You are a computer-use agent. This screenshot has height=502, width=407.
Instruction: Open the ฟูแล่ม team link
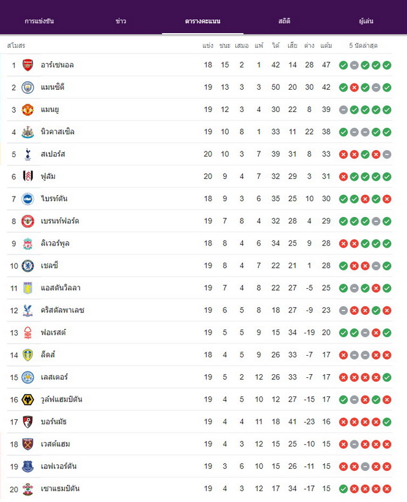(48, 176)
